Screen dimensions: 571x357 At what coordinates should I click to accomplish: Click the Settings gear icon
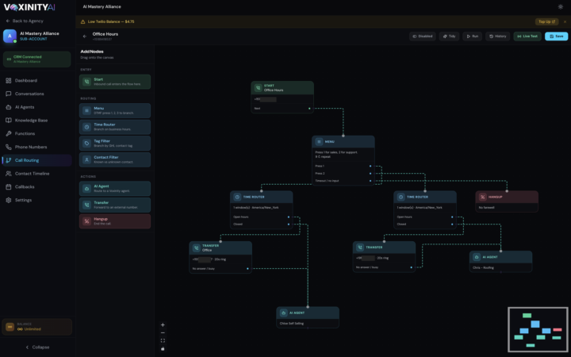9,200
